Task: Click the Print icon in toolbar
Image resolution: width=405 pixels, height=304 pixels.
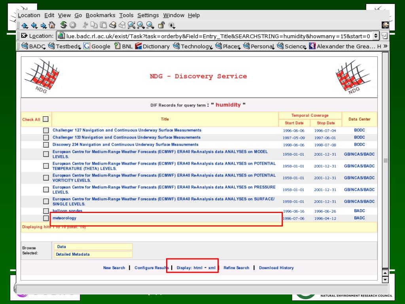Action: pyautogui.click(x=113, y=26)
